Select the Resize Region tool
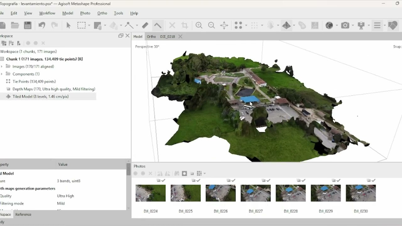402x226 pixels. [98, 25]
